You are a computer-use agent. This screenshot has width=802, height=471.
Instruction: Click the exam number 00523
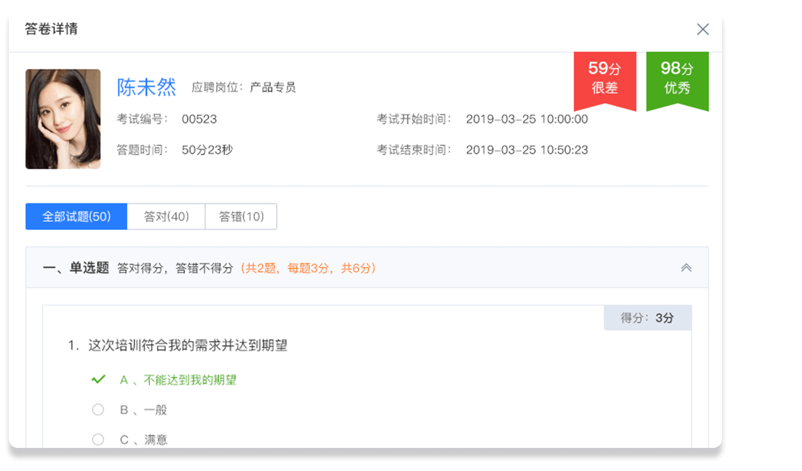(199, 119)
